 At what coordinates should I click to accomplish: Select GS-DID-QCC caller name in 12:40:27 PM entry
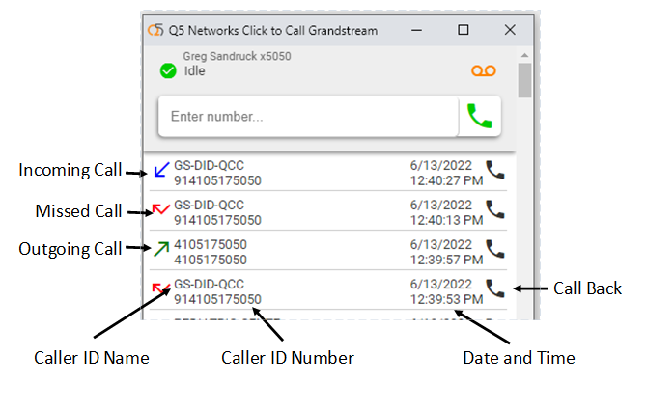coord(210,165)
